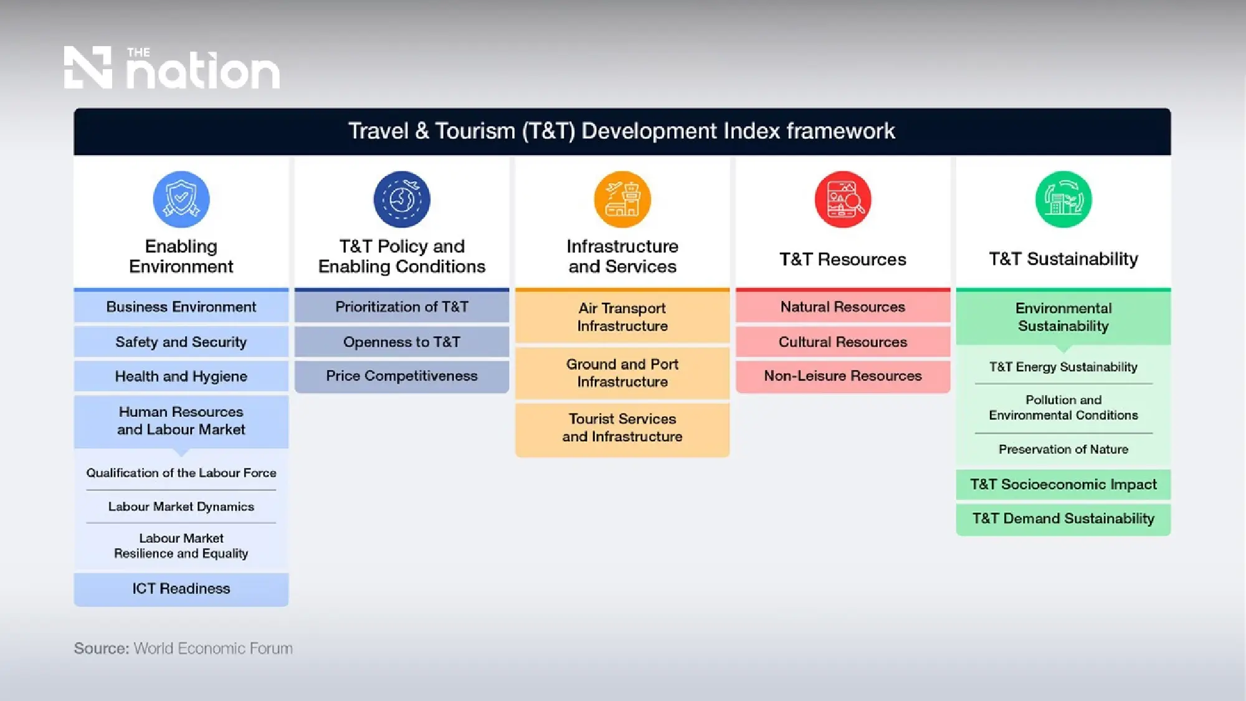Click the green T&T Sustainability icon

pos(1063,199)
